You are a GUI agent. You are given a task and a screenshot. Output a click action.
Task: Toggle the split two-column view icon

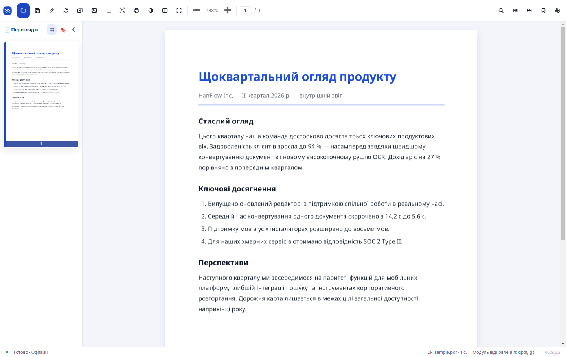point(165,11)
